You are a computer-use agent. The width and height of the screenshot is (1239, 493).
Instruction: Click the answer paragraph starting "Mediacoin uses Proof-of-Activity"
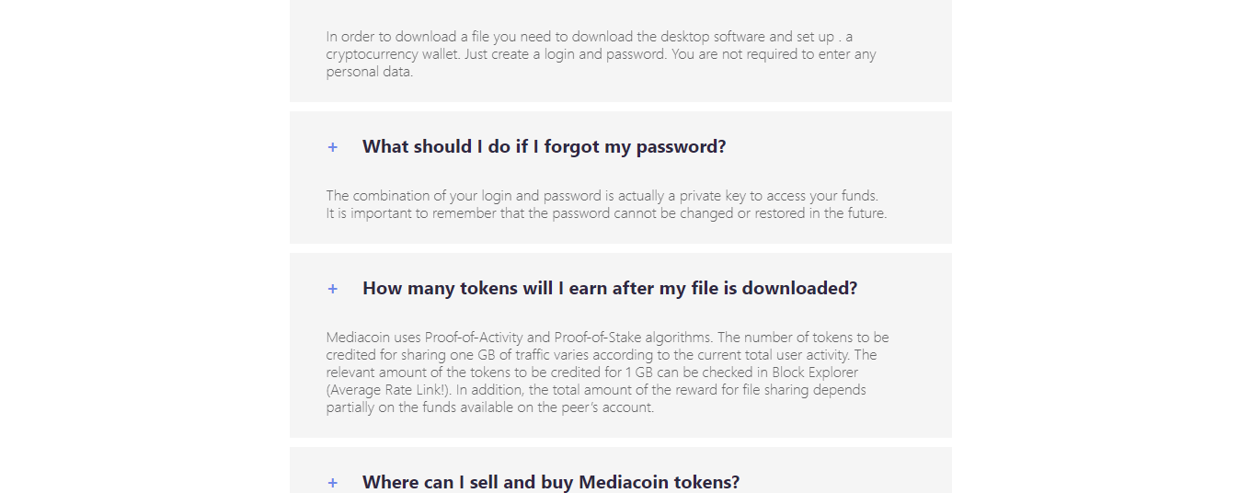pos(607,373)
